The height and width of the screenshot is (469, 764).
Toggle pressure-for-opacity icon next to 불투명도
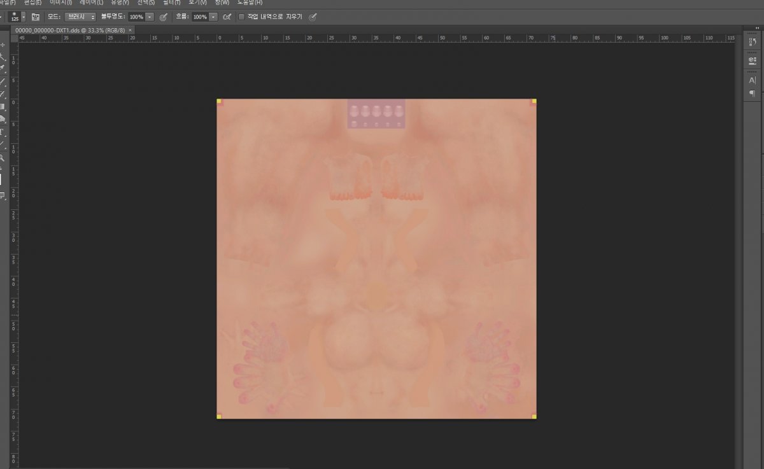(164, 17)
